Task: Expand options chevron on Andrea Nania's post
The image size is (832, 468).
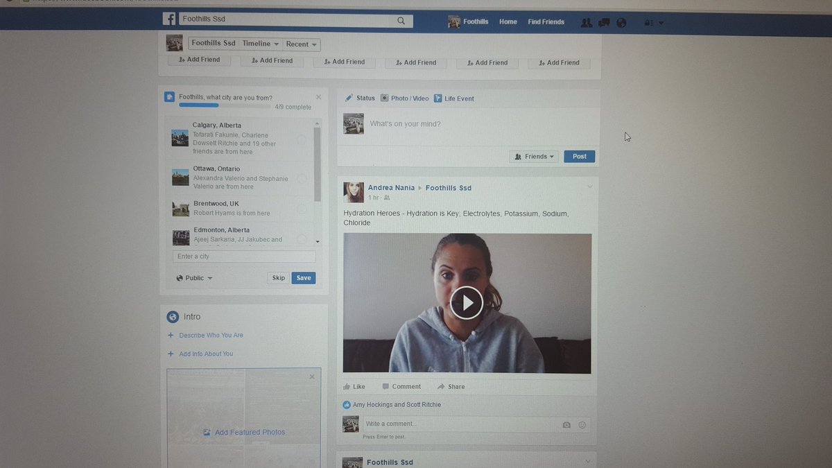Action: (590, 186)
